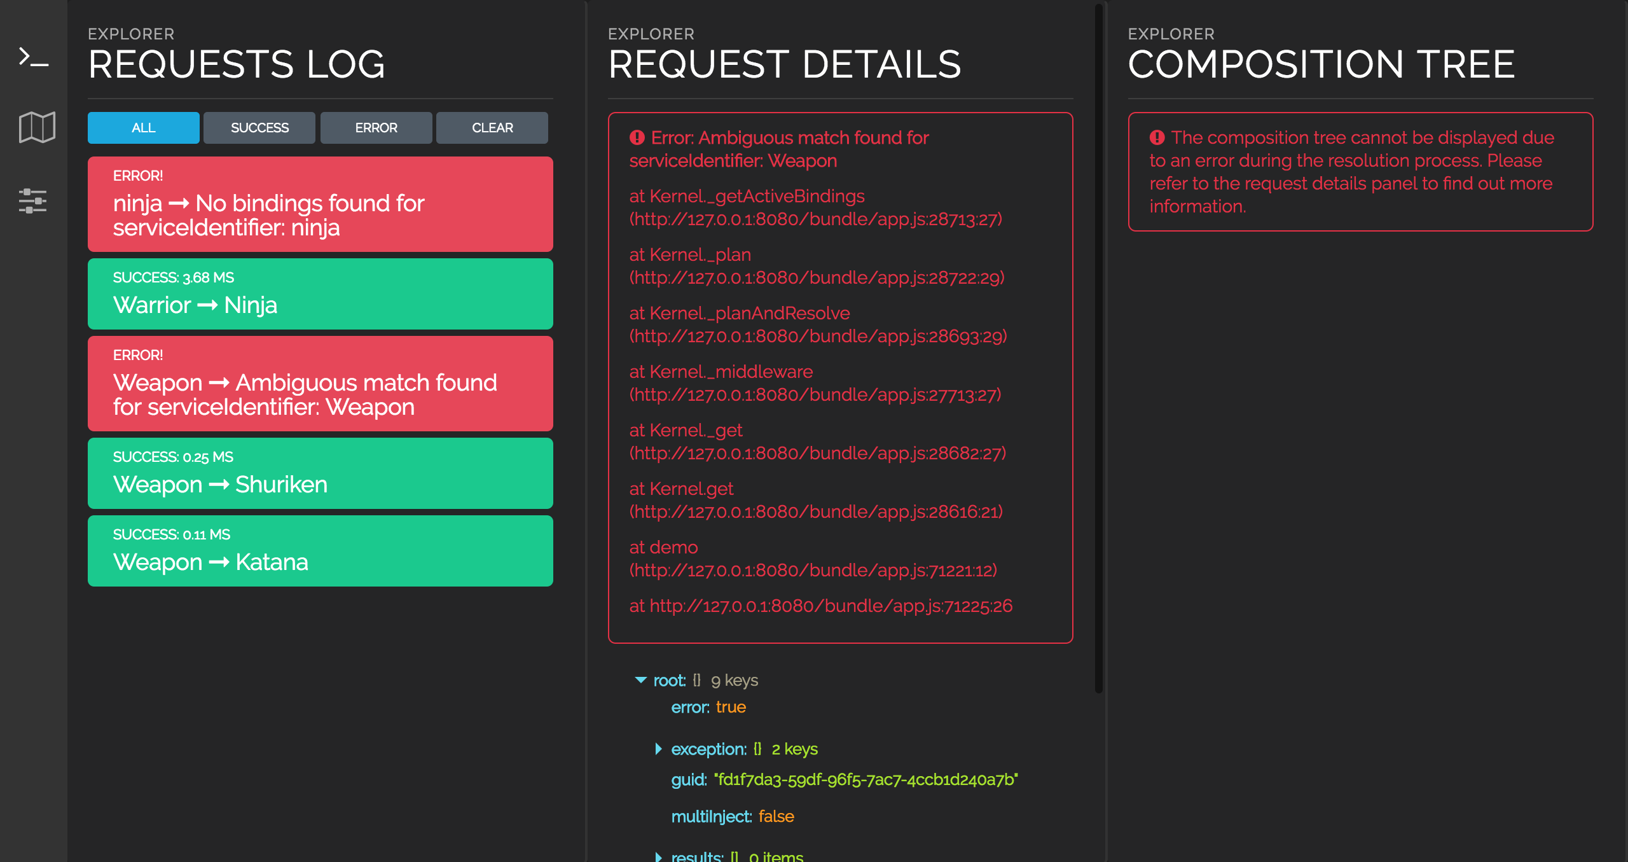Open the console terminal icon in sidebar
1628x862 pixels.
tap(34, 57)
